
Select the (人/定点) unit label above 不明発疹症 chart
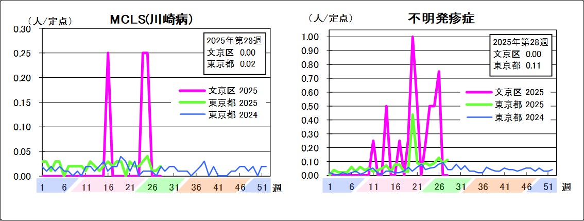330,18
